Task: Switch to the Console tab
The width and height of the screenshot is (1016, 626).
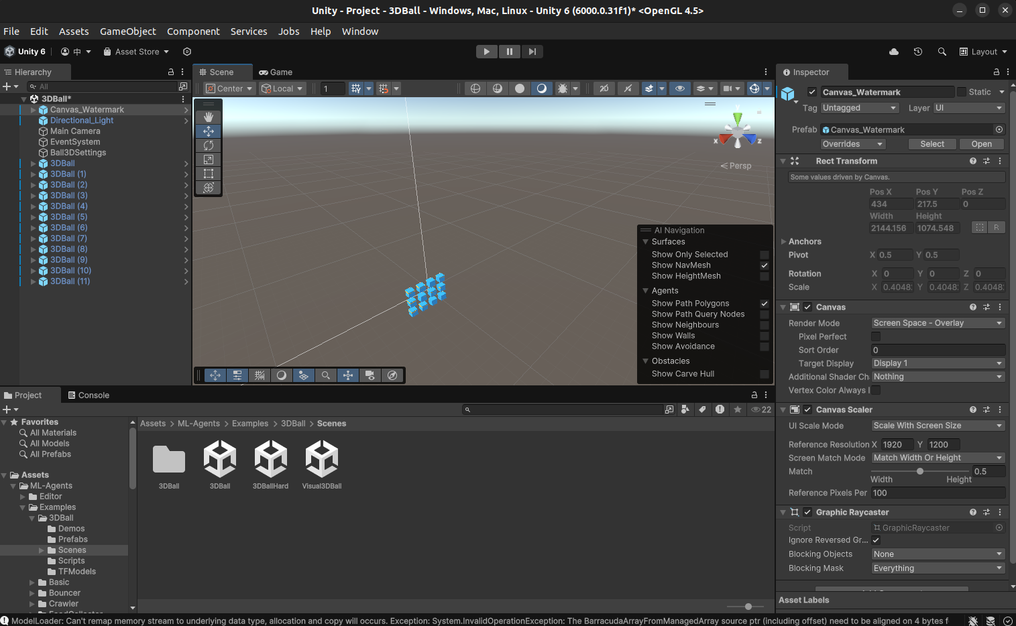Action: pyautogui.click(x=89, y=395)
